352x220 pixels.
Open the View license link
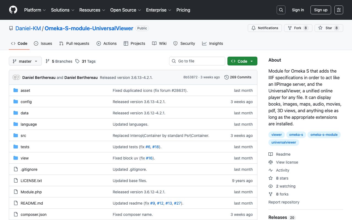click(x=287, y=162)
